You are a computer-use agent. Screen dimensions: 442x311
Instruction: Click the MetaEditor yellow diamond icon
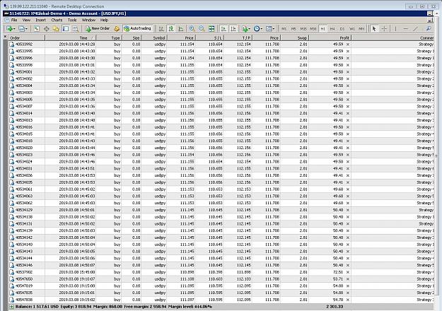pos(117,28)
